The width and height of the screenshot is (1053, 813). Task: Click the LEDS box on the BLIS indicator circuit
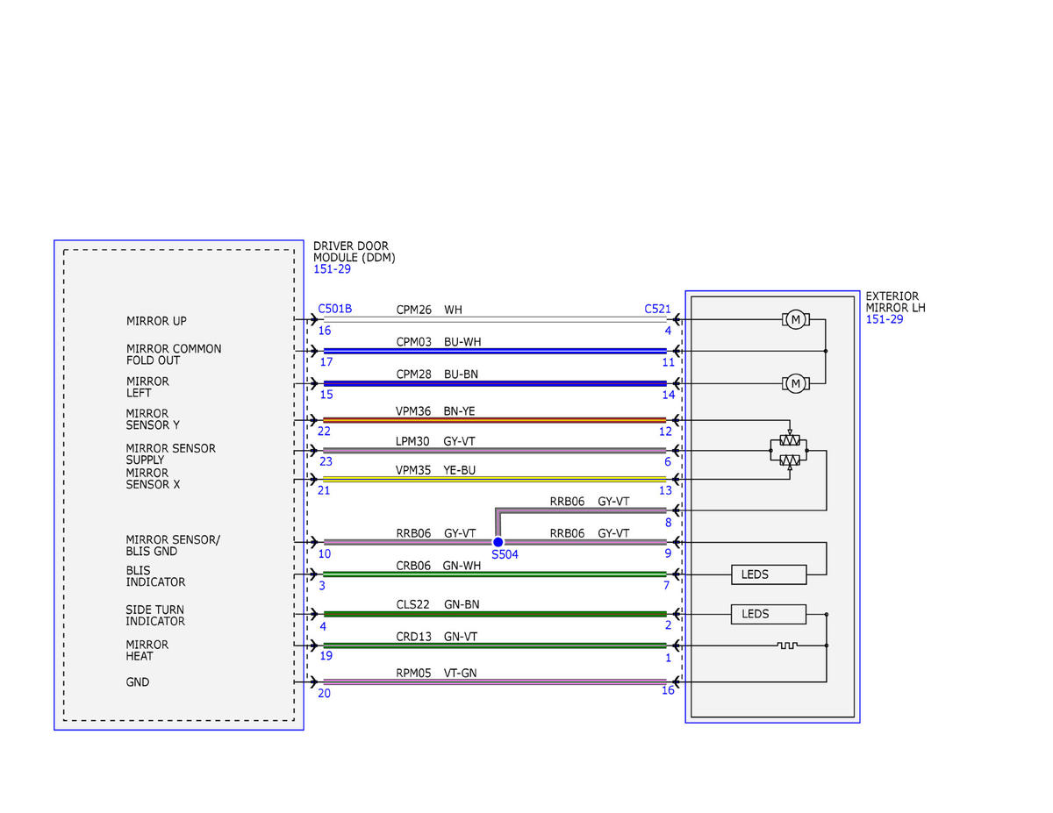(x=769, y=574)
